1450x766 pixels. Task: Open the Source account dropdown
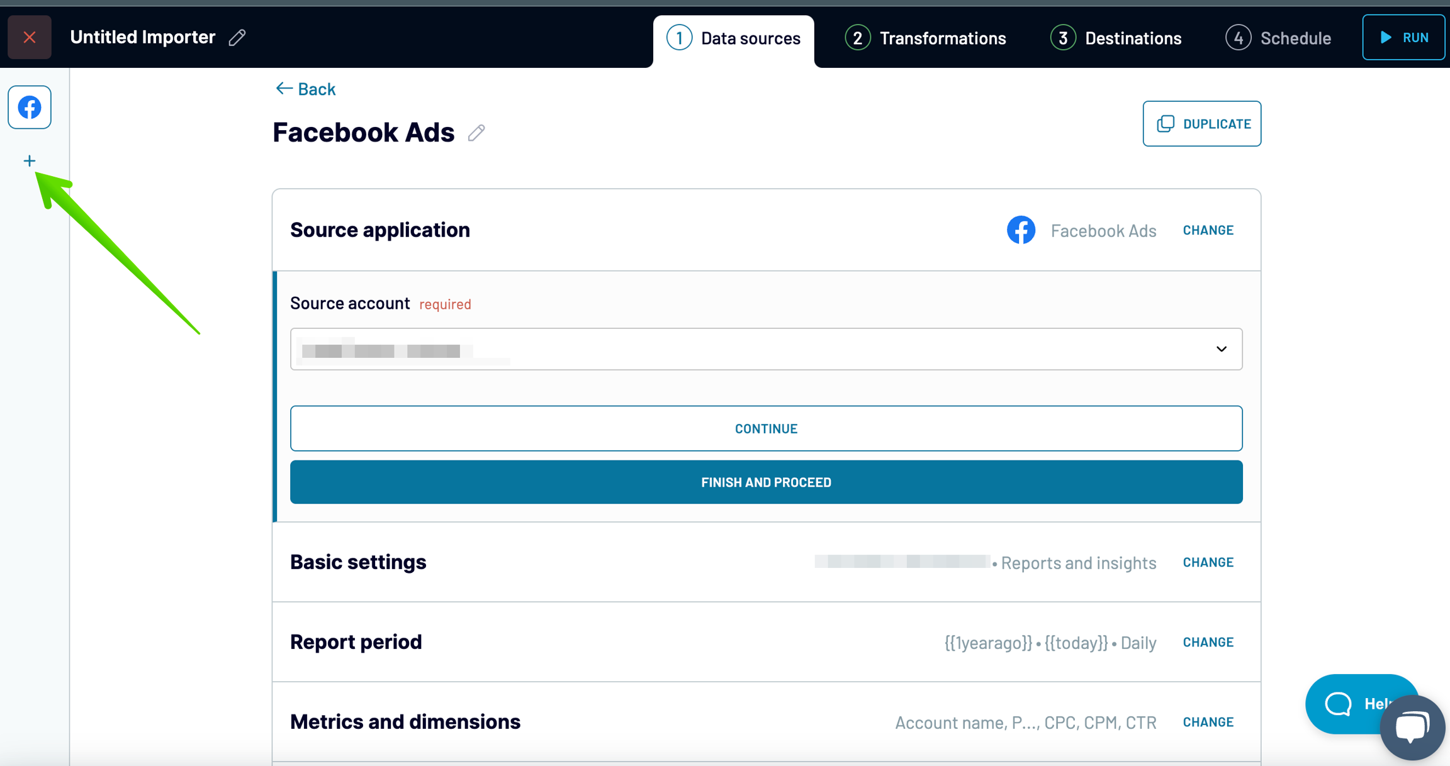tap(766, 349)
